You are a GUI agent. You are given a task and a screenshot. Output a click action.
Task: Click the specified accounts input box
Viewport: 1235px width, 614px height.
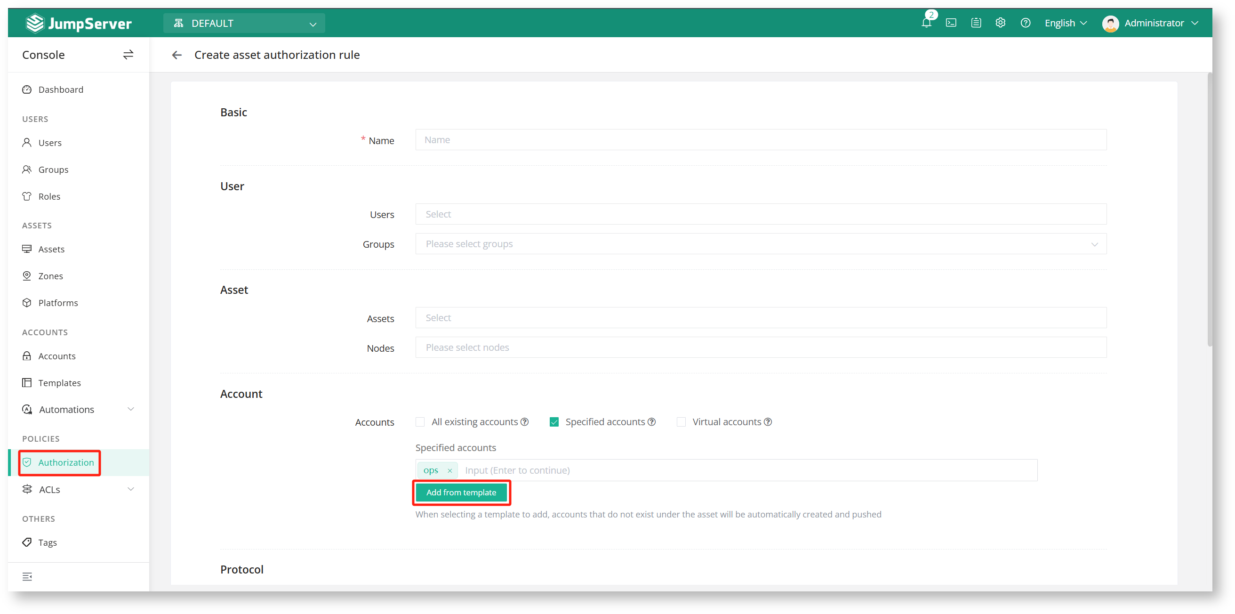[x=726, y=470]
